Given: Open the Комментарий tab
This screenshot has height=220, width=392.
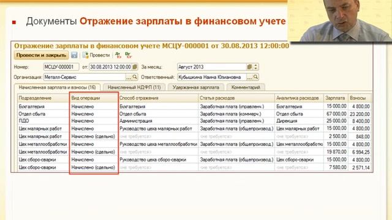Looking at the screenshot, I should pos(246,87).
